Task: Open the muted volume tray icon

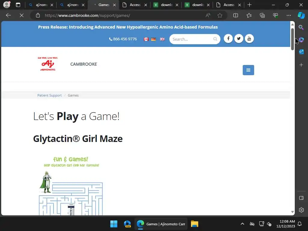Action: tap(269, 224)
